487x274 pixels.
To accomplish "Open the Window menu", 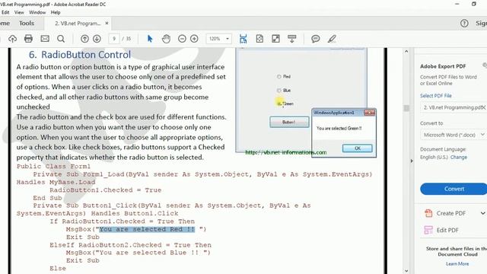I will [37, 12].
